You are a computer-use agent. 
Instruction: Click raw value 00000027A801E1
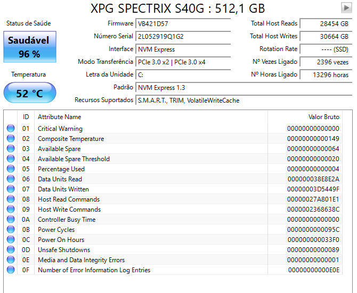click(x=313, y=199)
